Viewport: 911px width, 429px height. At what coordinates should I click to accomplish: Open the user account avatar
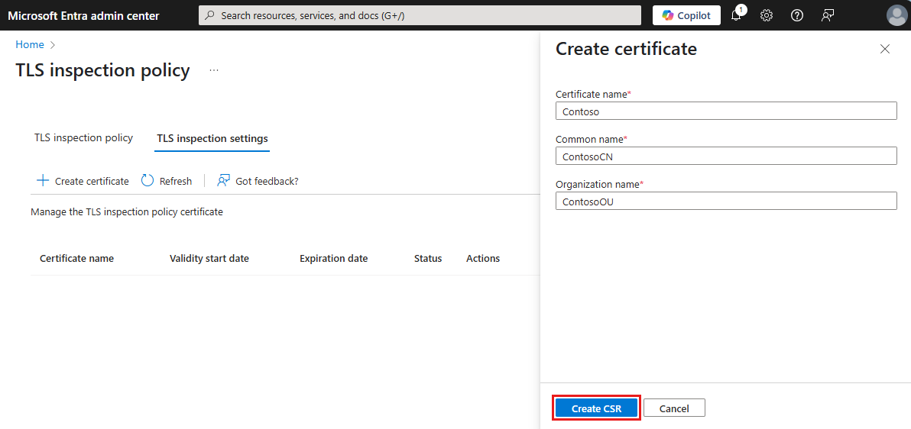click(896, 15)
